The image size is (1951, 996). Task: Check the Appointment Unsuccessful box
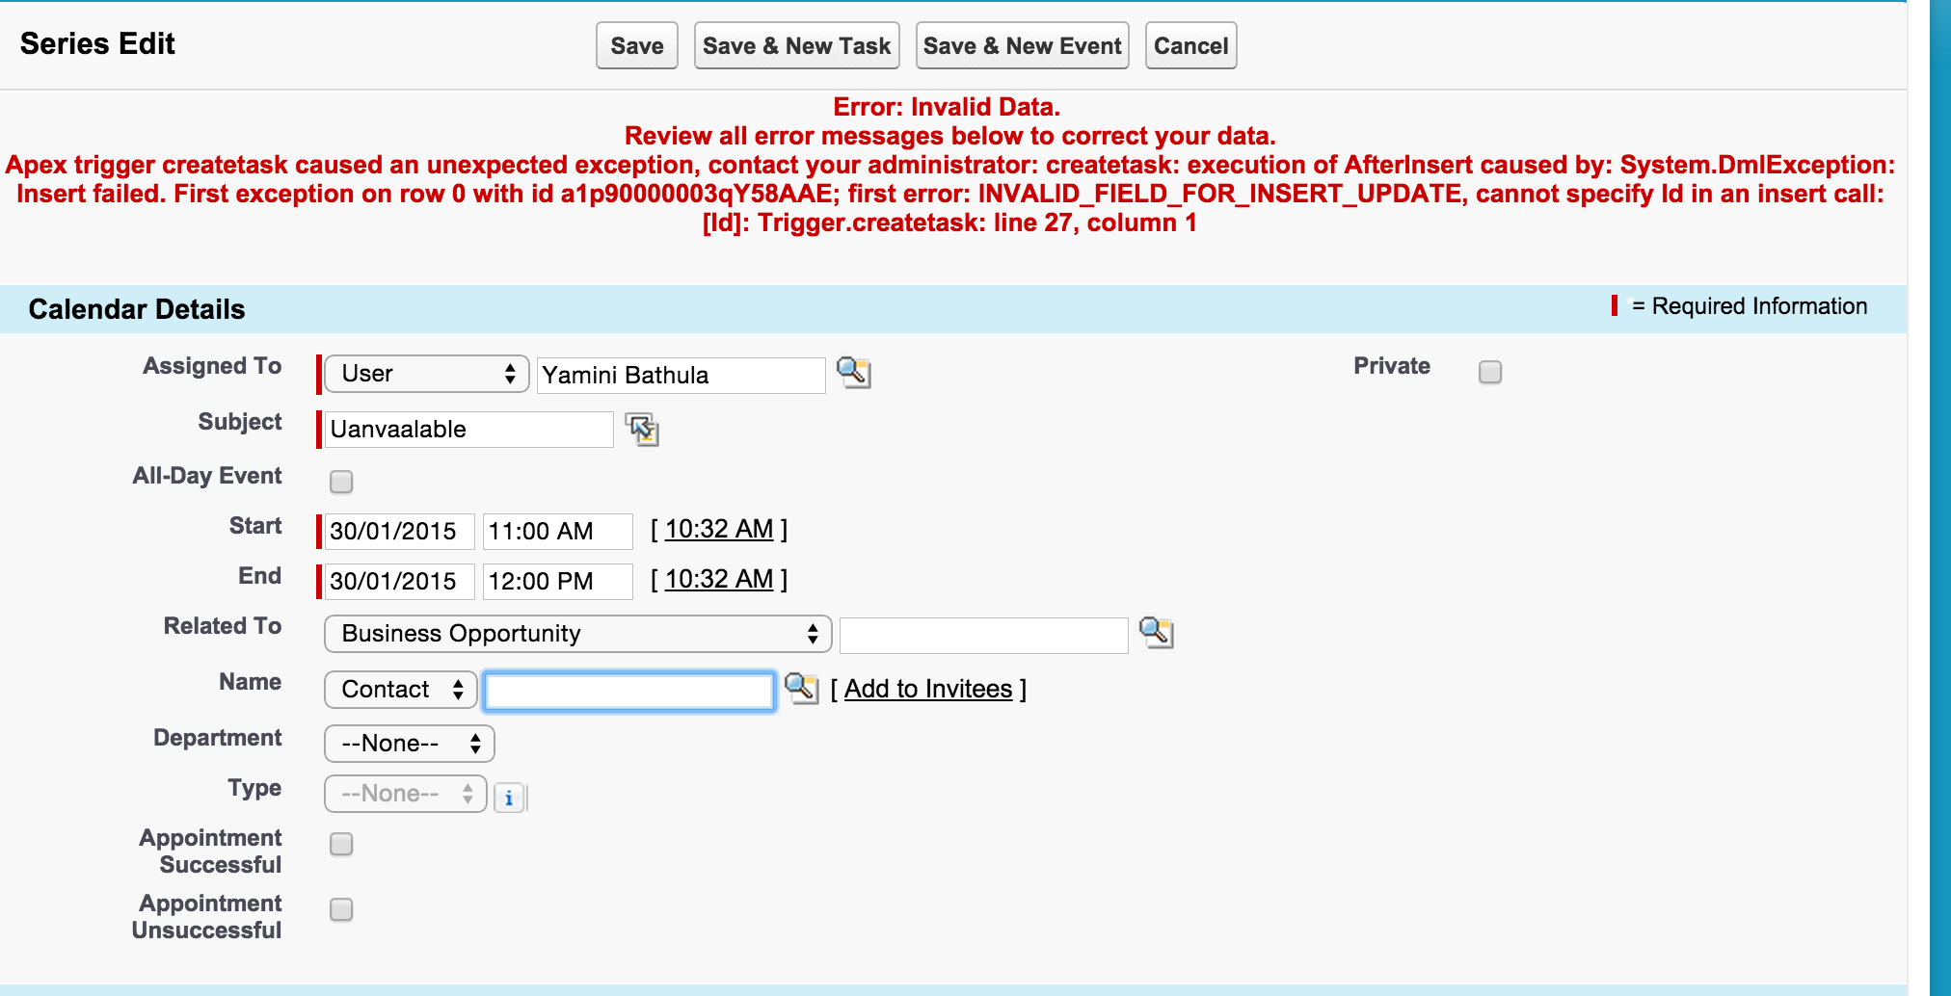click(341, 909)
